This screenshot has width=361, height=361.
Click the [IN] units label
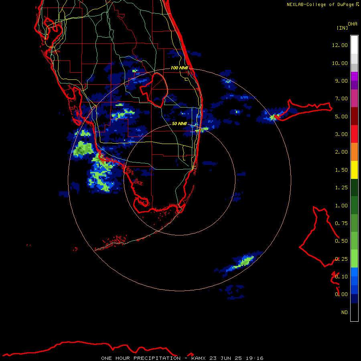(x=342, y=28)
